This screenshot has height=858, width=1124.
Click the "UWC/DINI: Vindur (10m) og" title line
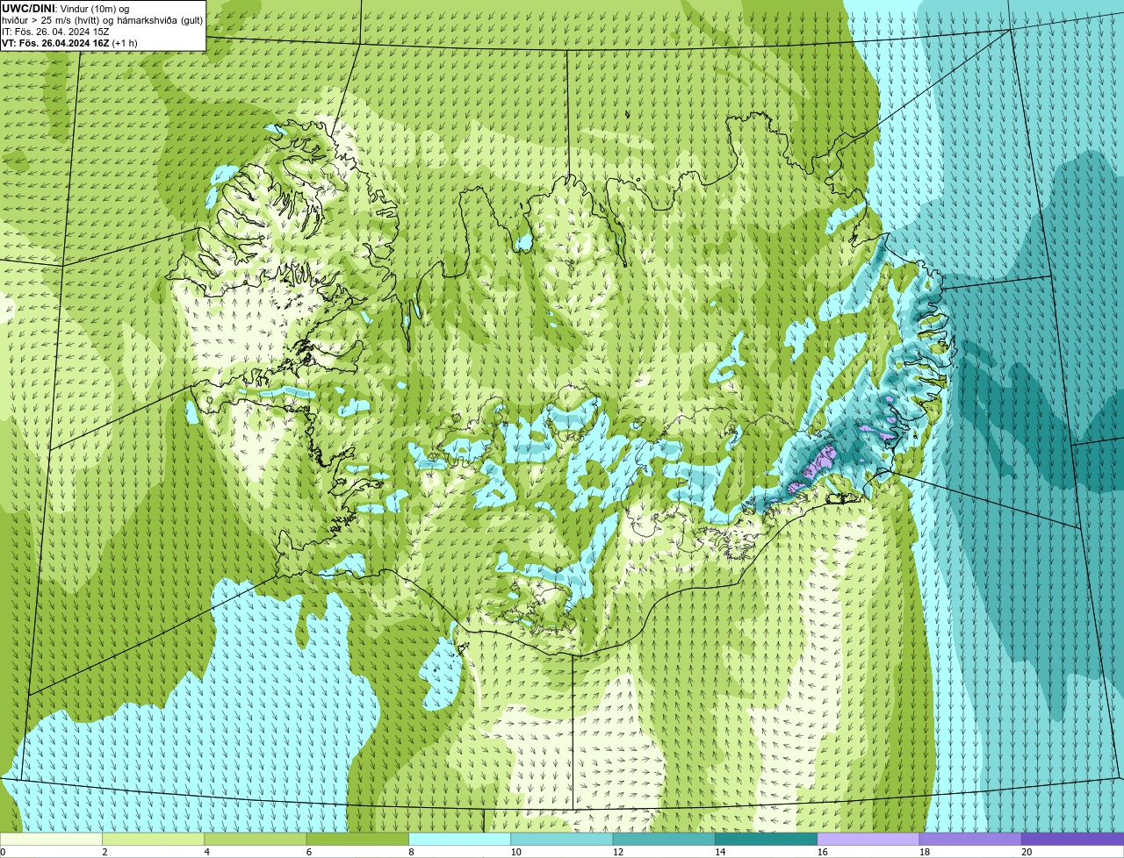[66, 9]
